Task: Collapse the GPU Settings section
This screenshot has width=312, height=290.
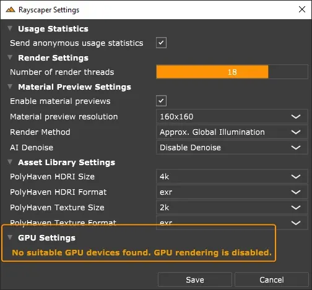Action: pyautogui.click(x=10, y=237)
